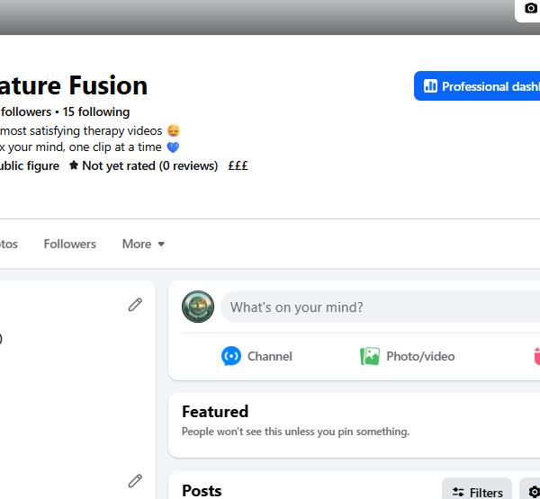Click the Not yet rated reviews text
540x499 pixels.
(149, 165)
